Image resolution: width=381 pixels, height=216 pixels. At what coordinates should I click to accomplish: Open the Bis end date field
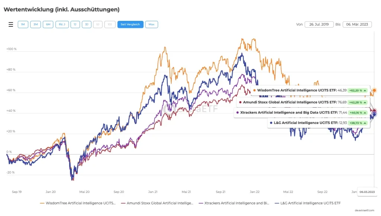[357, 25]
